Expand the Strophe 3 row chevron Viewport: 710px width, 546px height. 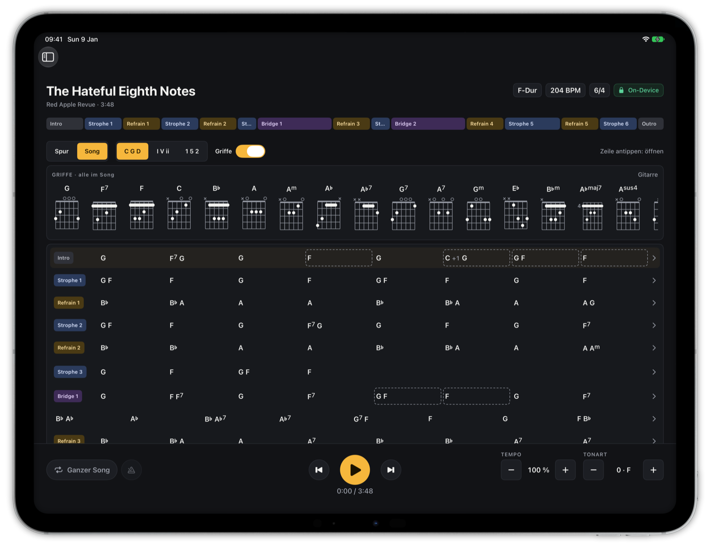coord(654,372)
